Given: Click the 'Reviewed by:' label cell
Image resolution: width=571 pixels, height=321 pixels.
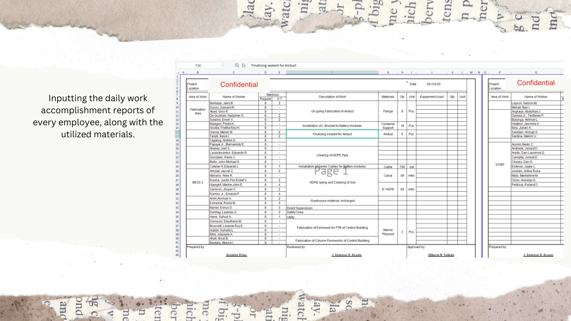Looking at the screenshot, I should [x=296, y=247].
